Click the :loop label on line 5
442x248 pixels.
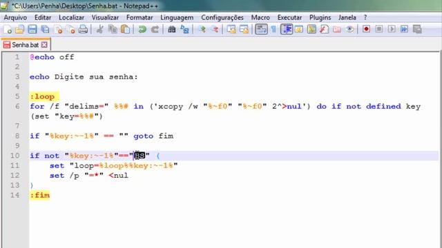pos(42,96)
